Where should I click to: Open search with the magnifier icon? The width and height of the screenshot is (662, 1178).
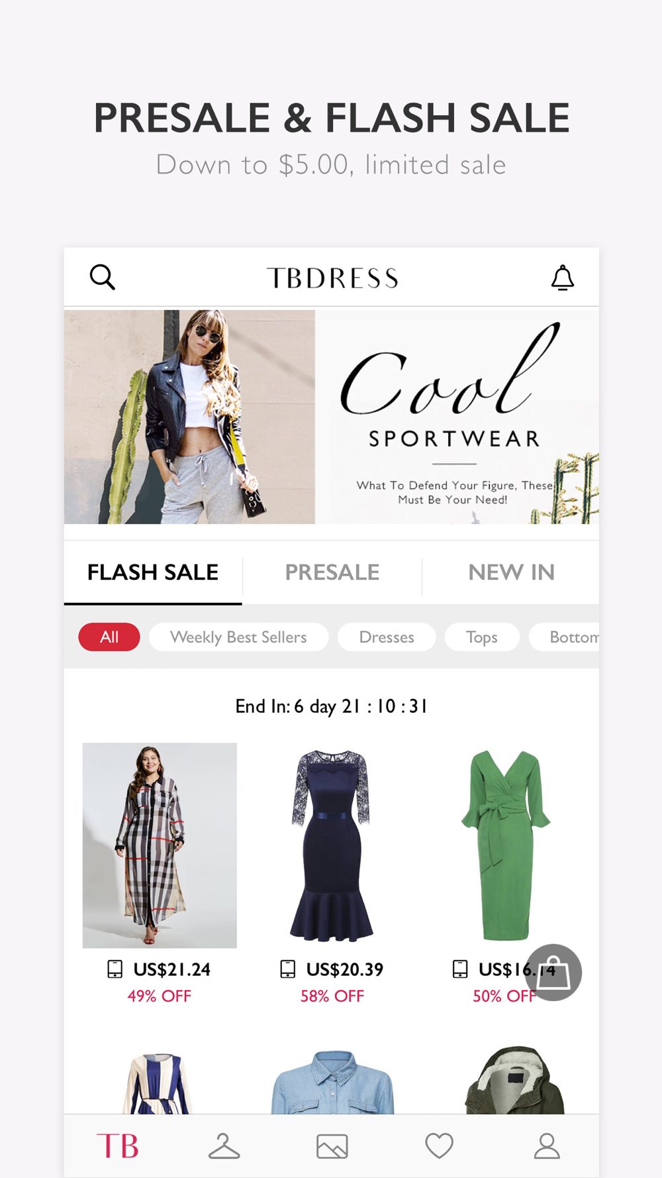(x=103, y=277)
